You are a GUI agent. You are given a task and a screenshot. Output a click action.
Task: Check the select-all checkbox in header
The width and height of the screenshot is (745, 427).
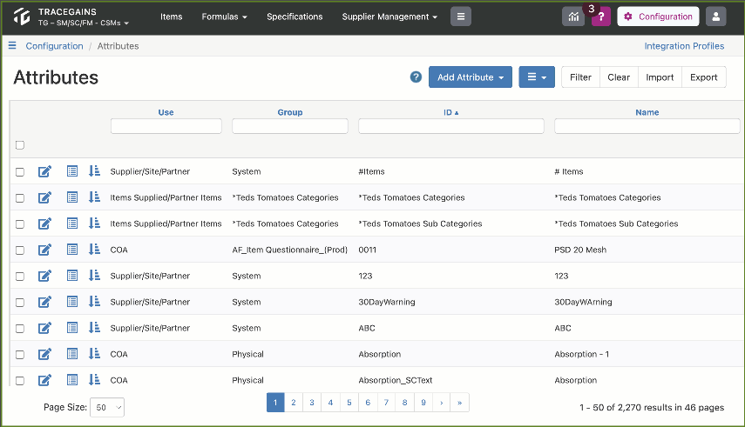(20, 144)
